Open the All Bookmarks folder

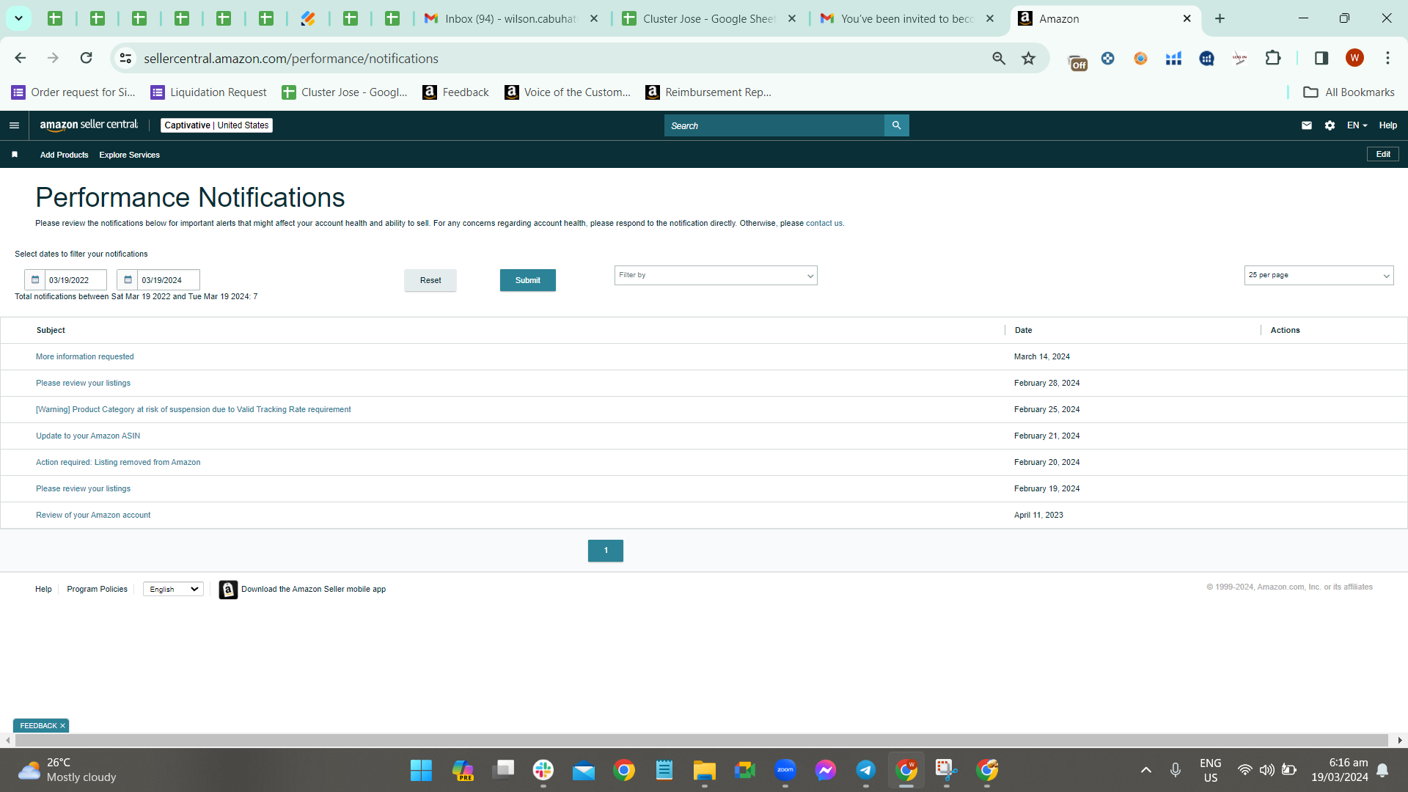click(1349, 92)
